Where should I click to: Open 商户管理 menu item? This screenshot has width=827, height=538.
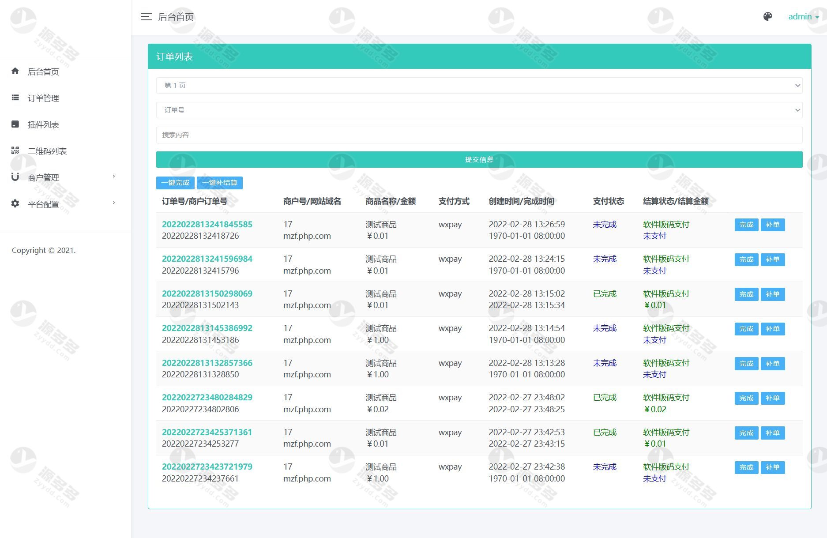pos(43,177)
